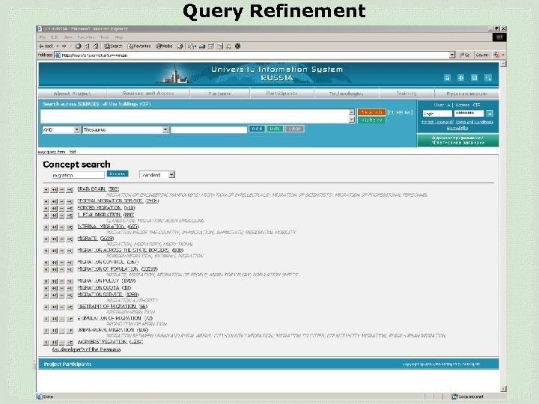
Task: Open the Tools menu
Action: click(x=105, y=37)
